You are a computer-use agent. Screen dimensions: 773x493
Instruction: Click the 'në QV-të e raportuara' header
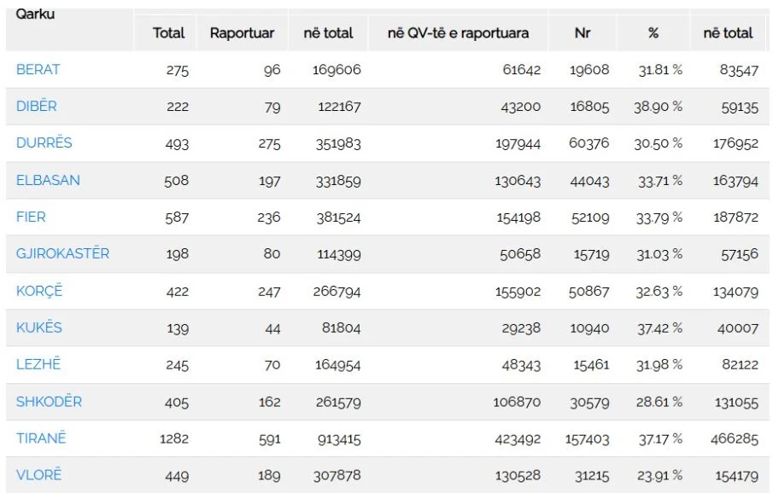pos(458,33)
